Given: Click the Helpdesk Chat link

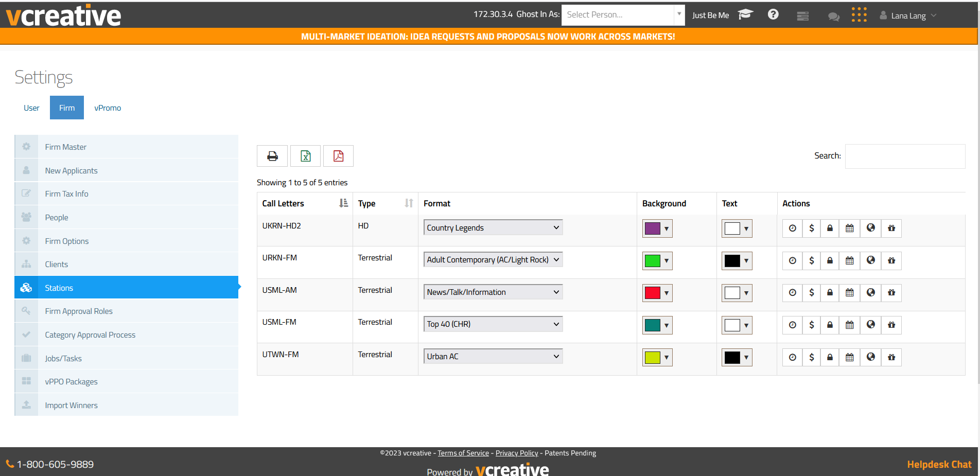Looking at the screenshot, I should [x=939, y=464].
